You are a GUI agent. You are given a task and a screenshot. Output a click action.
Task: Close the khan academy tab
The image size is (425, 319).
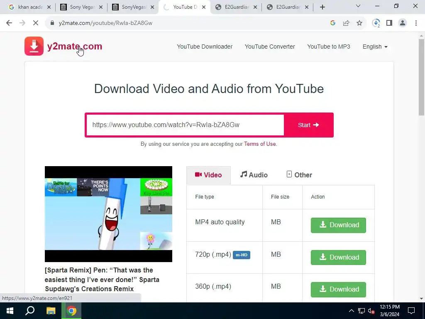pyautogui.click(x=49, y=7)
